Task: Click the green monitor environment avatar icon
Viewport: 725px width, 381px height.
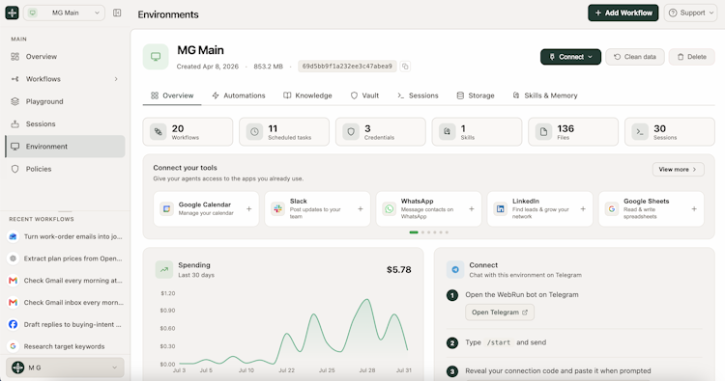Action: 156,57
